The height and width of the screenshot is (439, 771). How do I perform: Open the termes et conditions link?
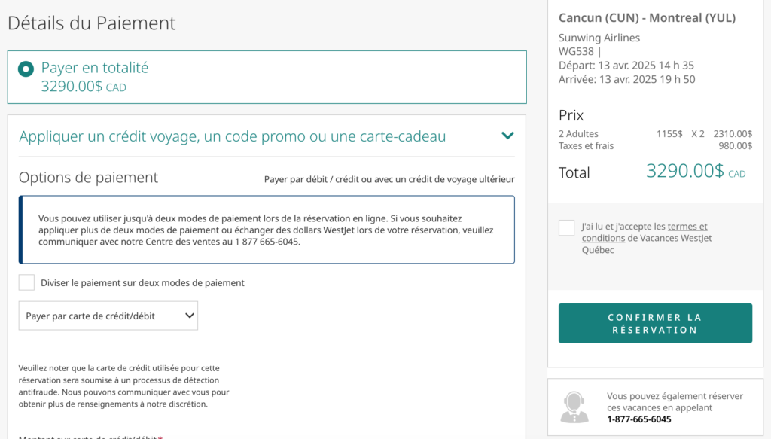(x=687, y=227)
